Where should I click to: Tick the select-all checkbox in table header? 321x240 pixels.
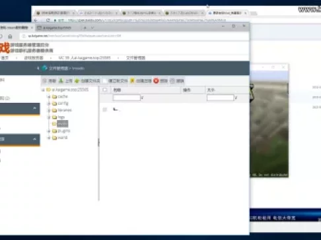click(x=105, y=90)
